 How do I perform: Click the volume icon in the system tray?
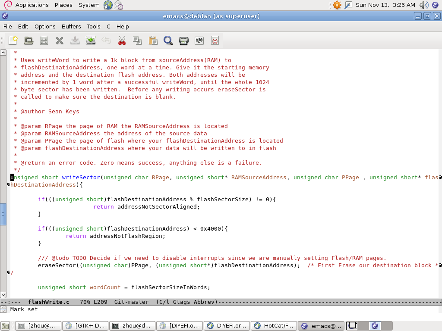click(423, 5)
